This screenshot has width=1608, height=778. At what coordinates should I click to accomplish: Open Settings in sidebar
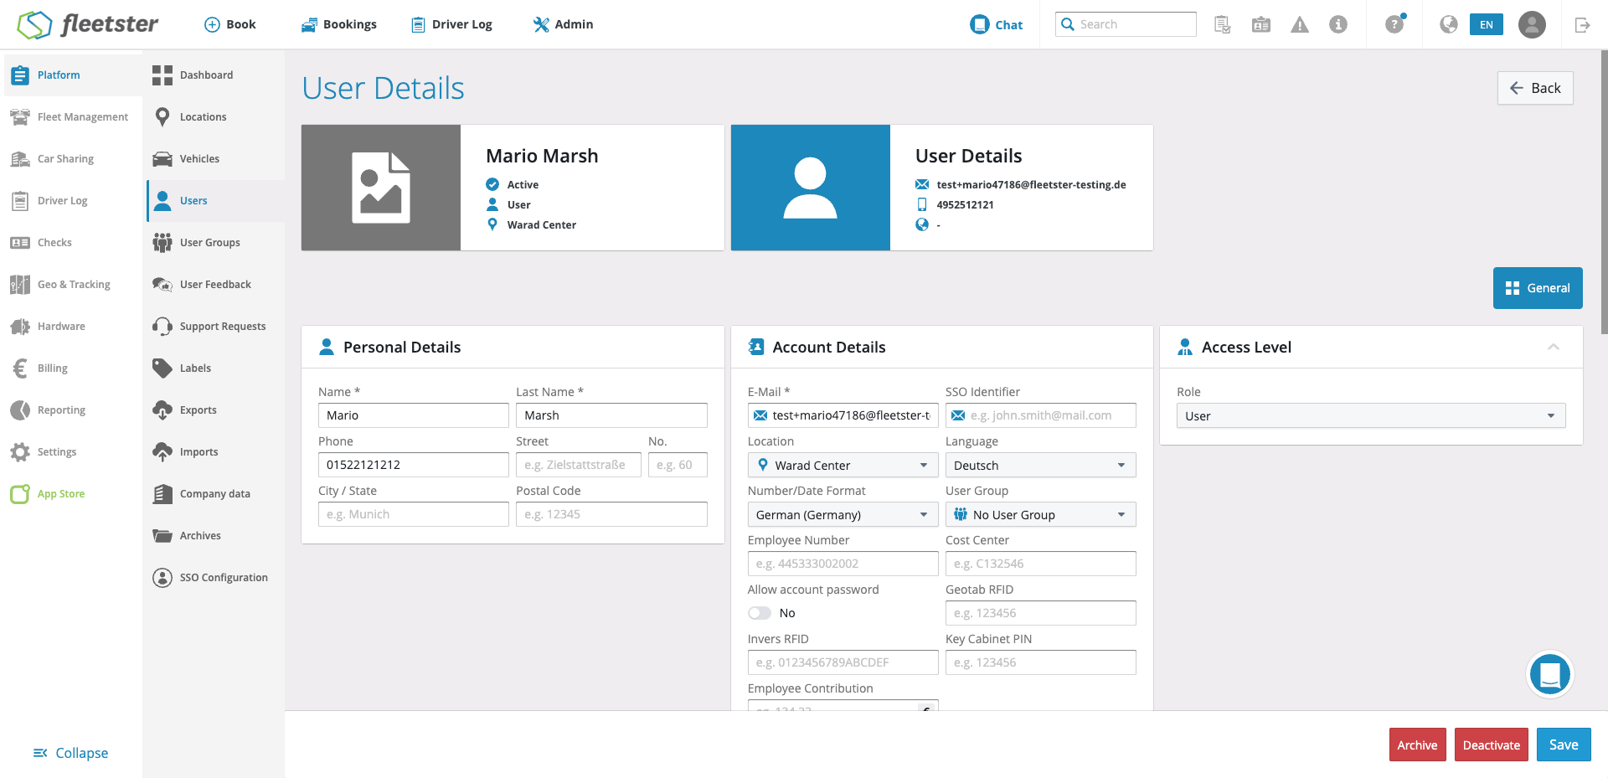tap(73, 452)
